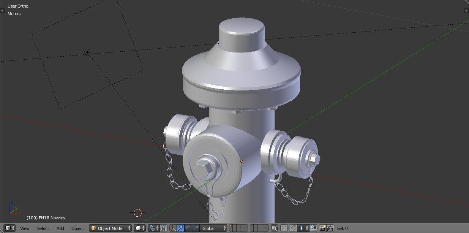Click the proportional editing circle icon
Image resolution: width=469 pixels, height=233 pixels.
(284, 228)
